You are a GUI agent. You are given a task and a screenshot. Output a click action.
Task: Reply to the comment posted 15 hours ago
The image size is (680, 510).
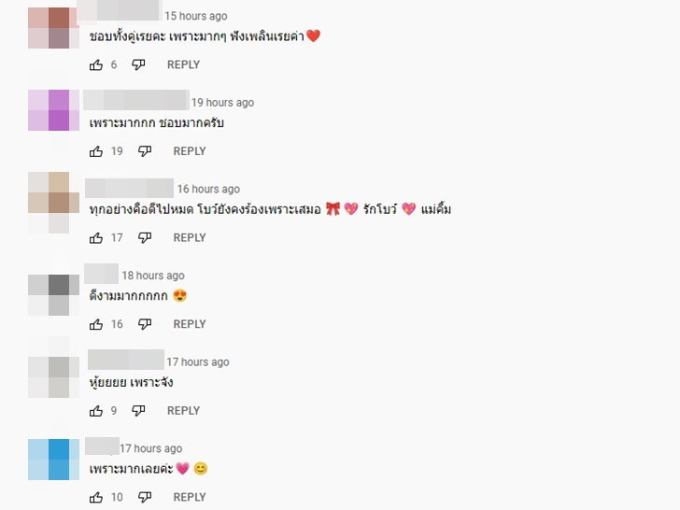183,64
